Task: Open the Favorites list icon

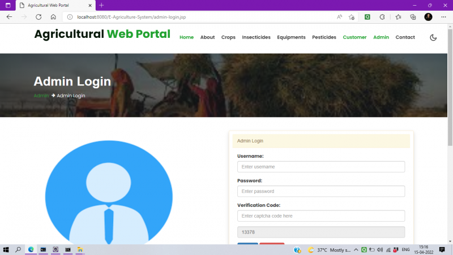Action: (399, 17)
